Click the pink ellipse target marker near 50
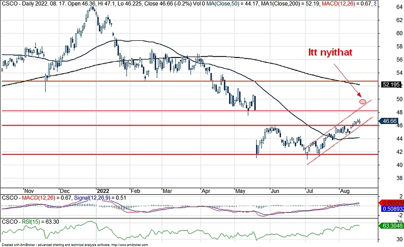Viewport: 404px width, 247px height. click(x=363, y=102)
